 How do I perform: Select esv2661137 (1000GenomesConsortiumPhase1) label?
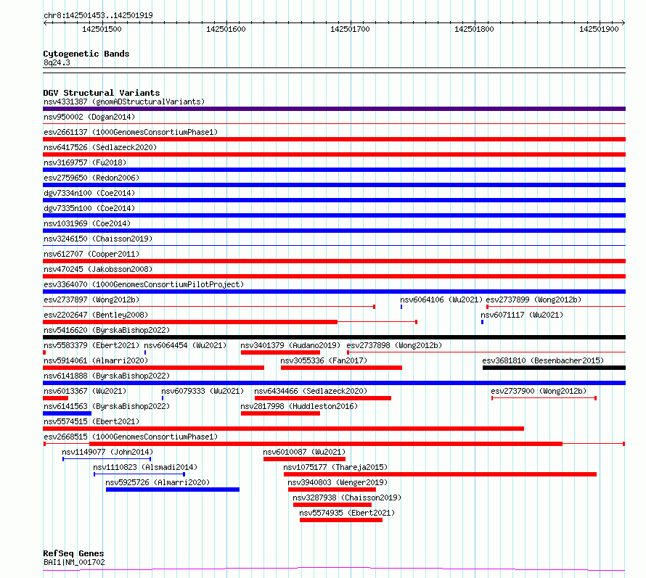(x=131, y=132)
